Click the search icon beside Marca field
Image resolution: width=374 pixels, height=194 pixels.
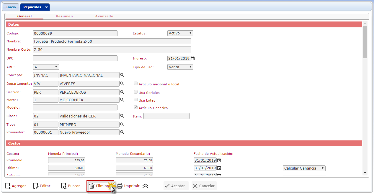(122, 100)
